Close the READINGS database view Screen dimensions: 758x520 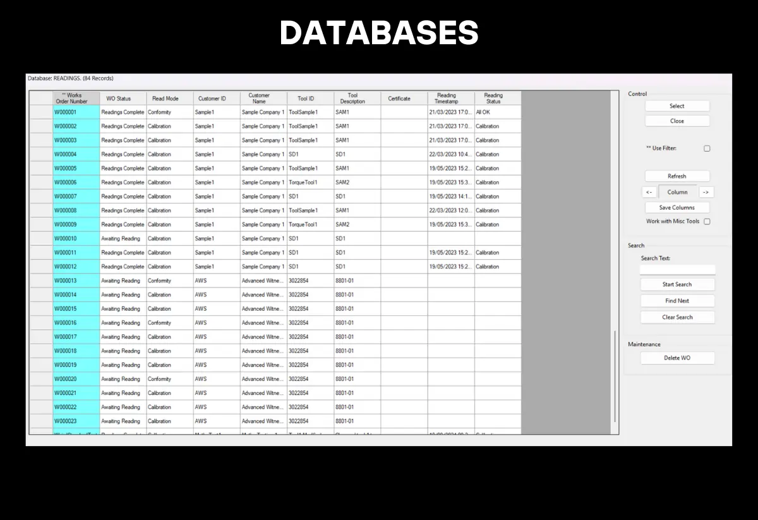[677, 121]
